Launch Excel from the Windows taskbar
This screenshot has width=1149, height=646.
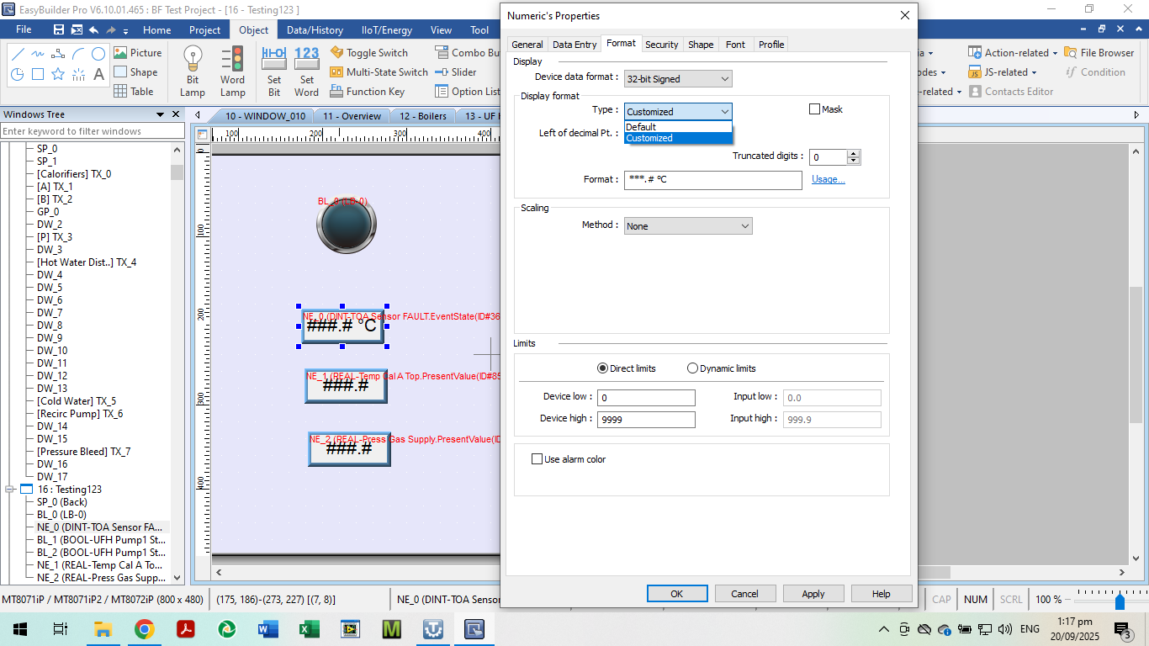pyautogui.click(x=309, y=628)
